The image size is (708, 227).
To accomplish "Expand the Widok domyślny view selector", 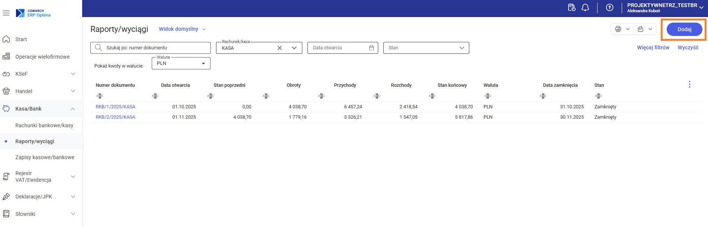I will pyautogui.click(x=182, y=29).
